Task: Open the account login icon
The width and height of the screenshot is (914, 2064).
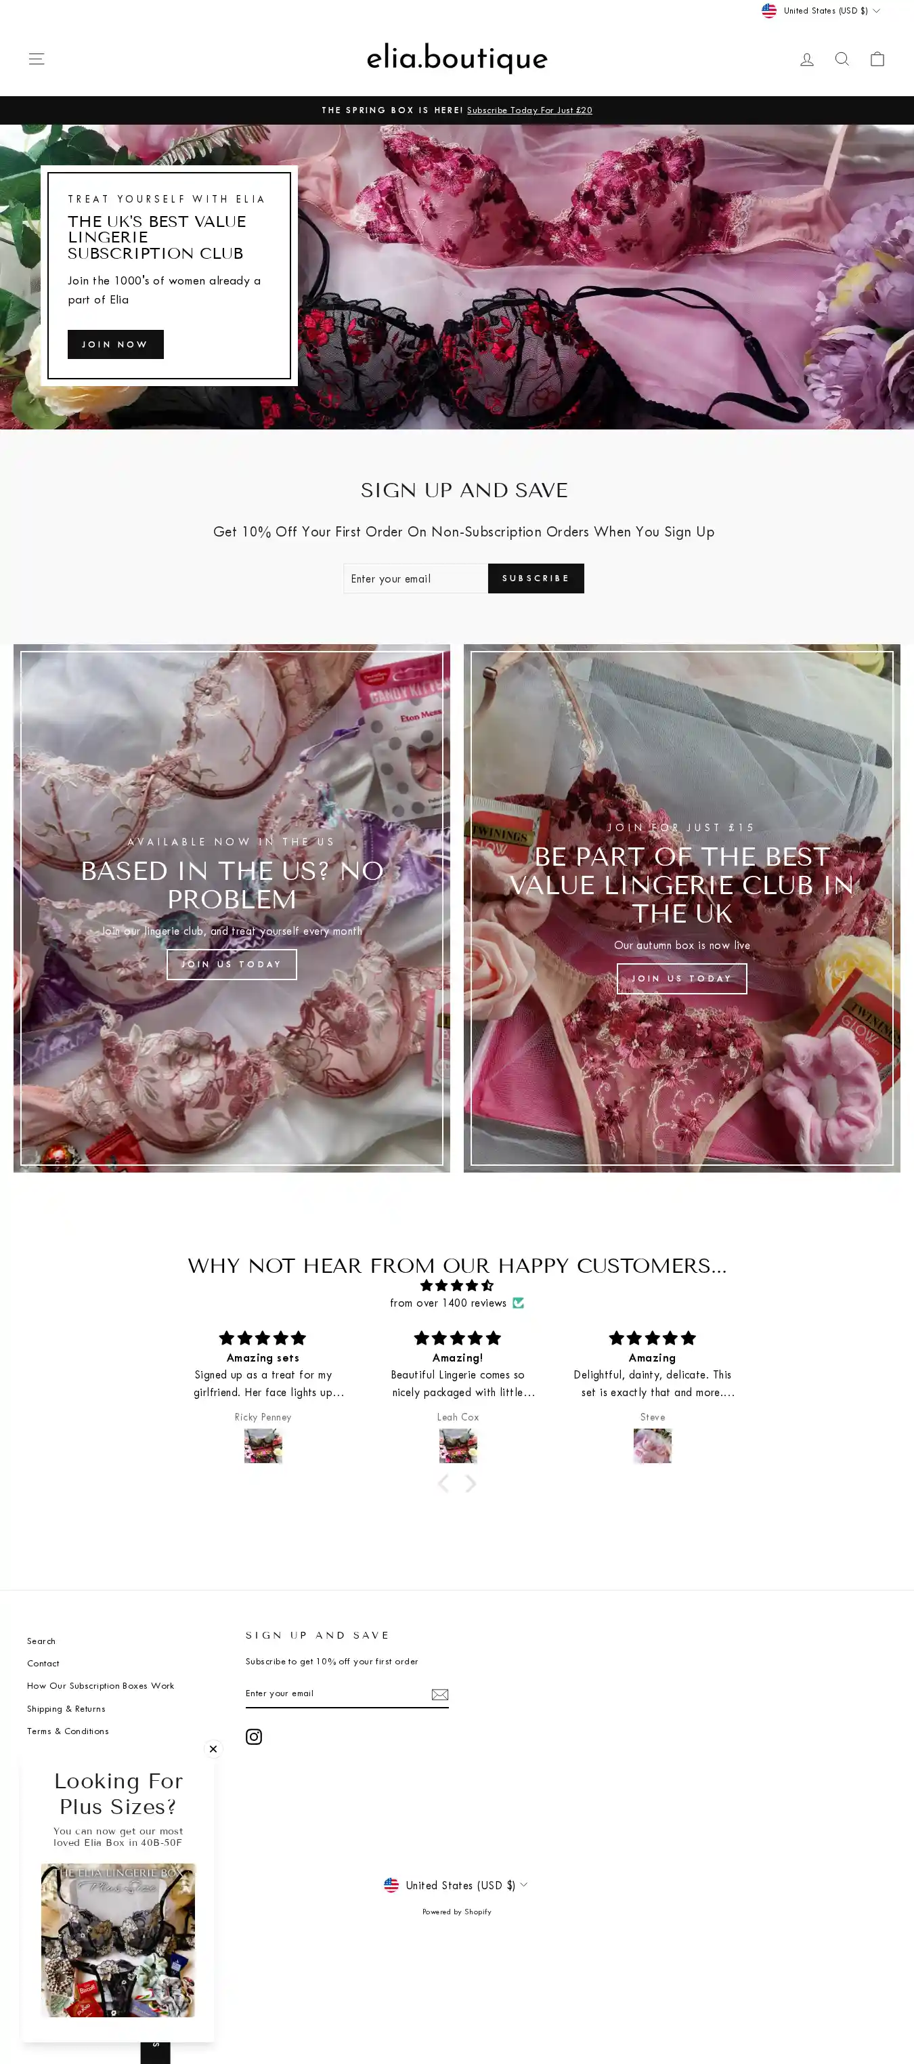Action: tap(806, 58)
